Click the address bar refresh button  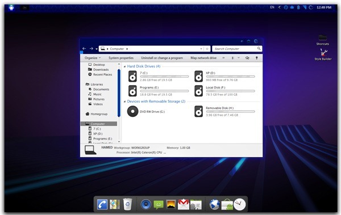[207, 49]
